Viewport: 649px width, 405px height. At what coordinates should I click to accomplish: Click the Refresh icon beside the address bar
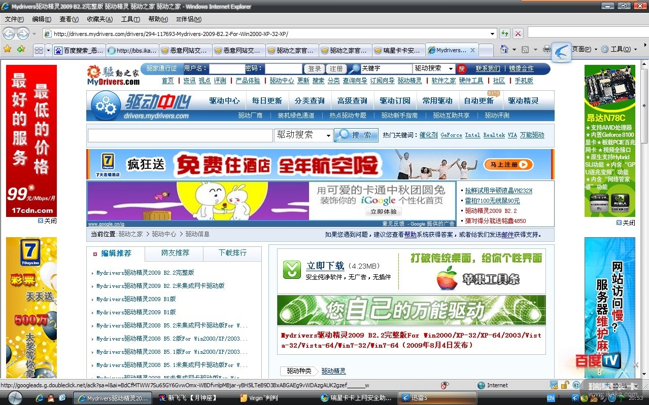tap(504, 33)
